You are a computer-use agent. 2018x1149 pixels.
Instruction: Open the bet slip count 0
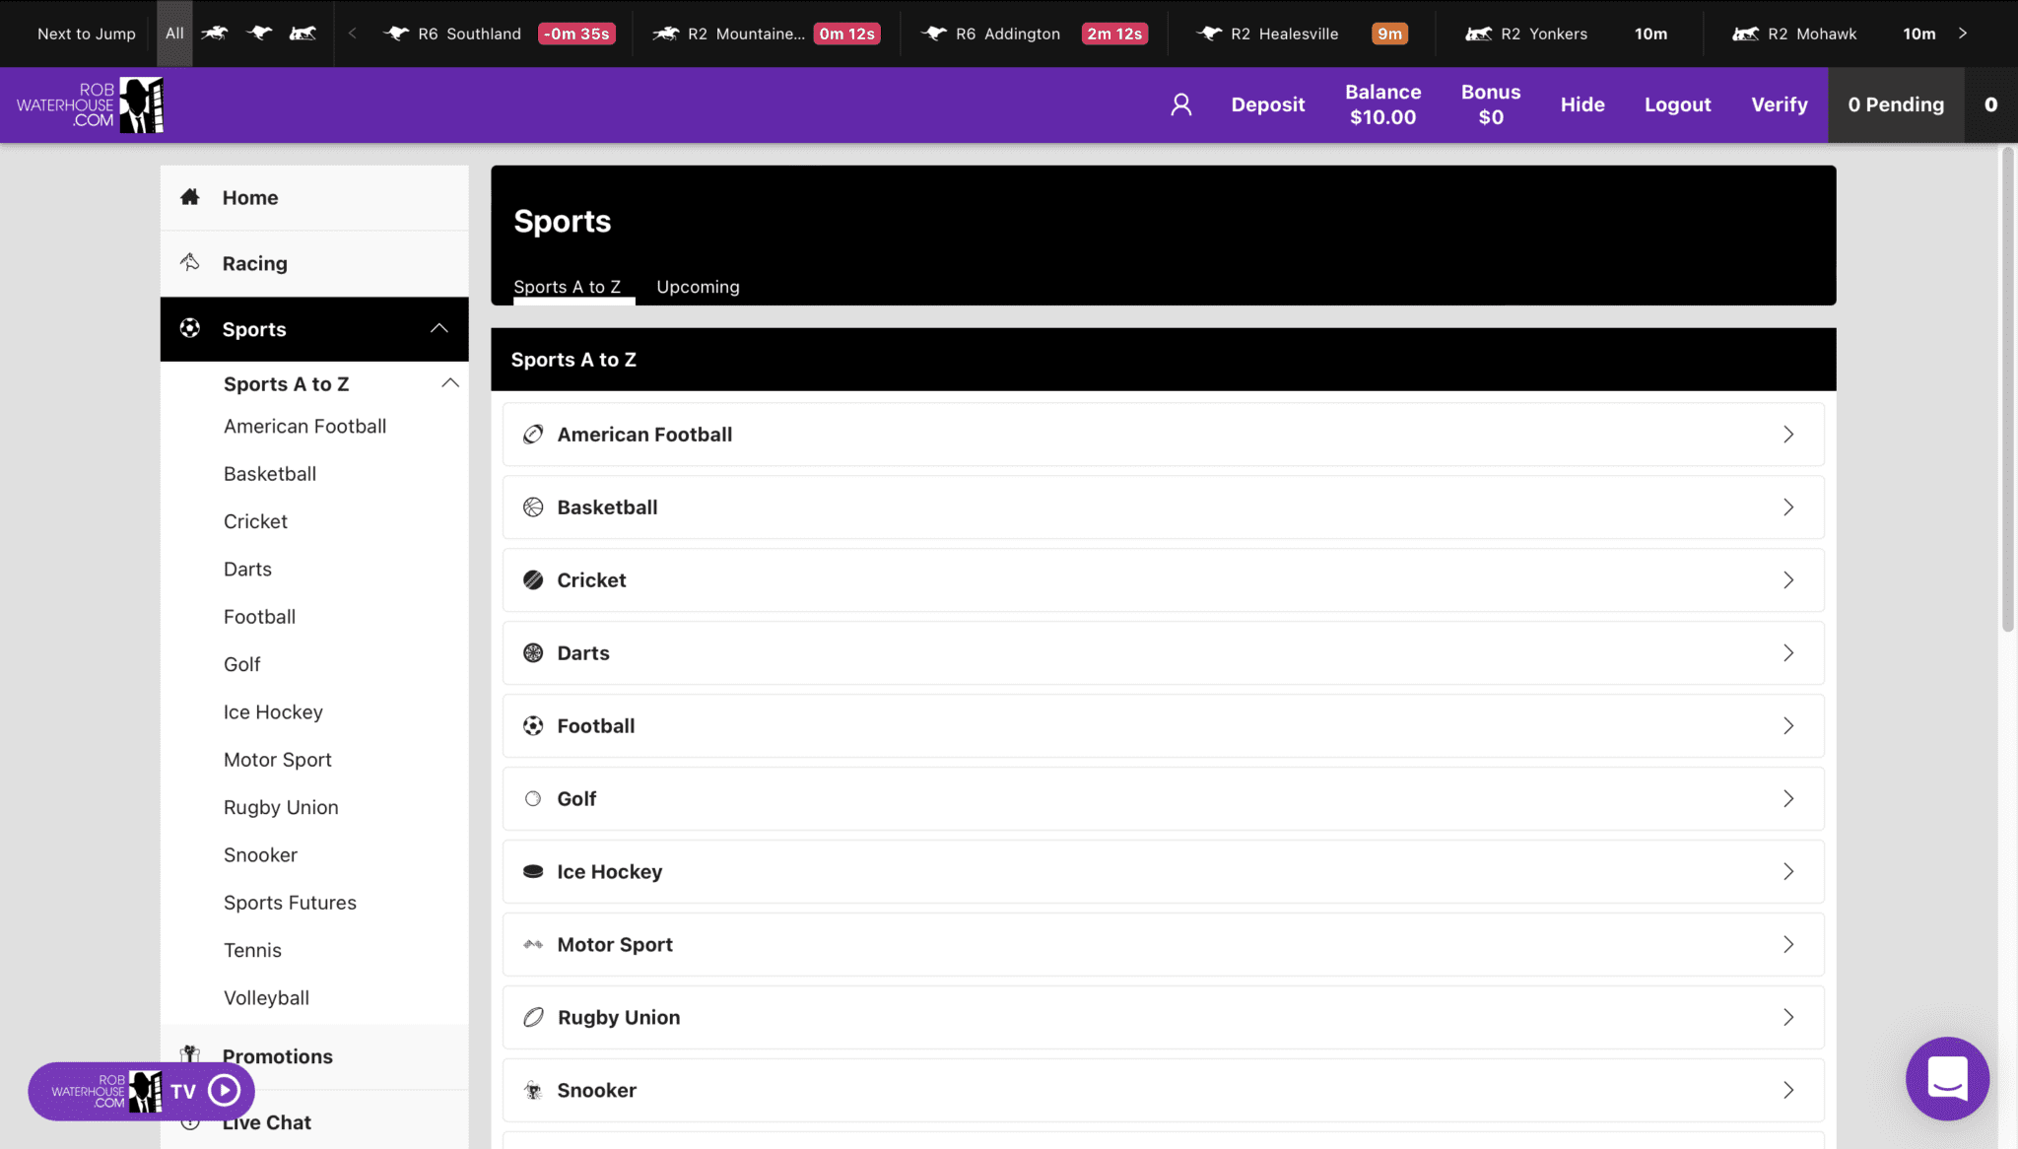click(1990, 104)
